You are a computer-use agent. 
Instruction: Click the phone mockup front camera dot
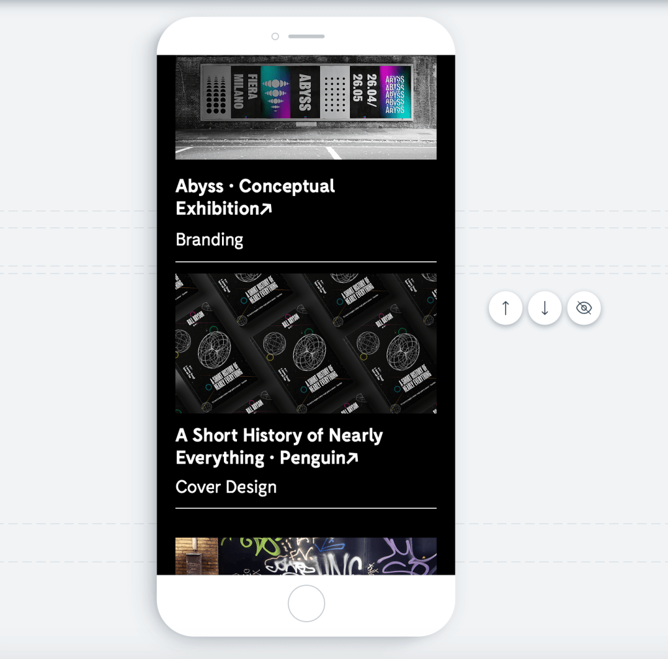tap(275, 37)
